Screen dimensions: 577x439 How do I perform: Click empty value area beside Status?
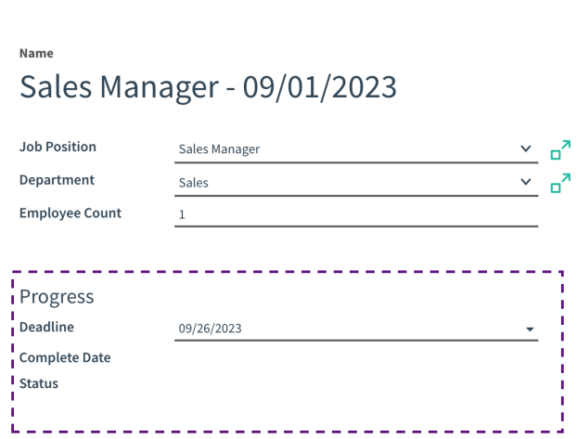point(356,383)
